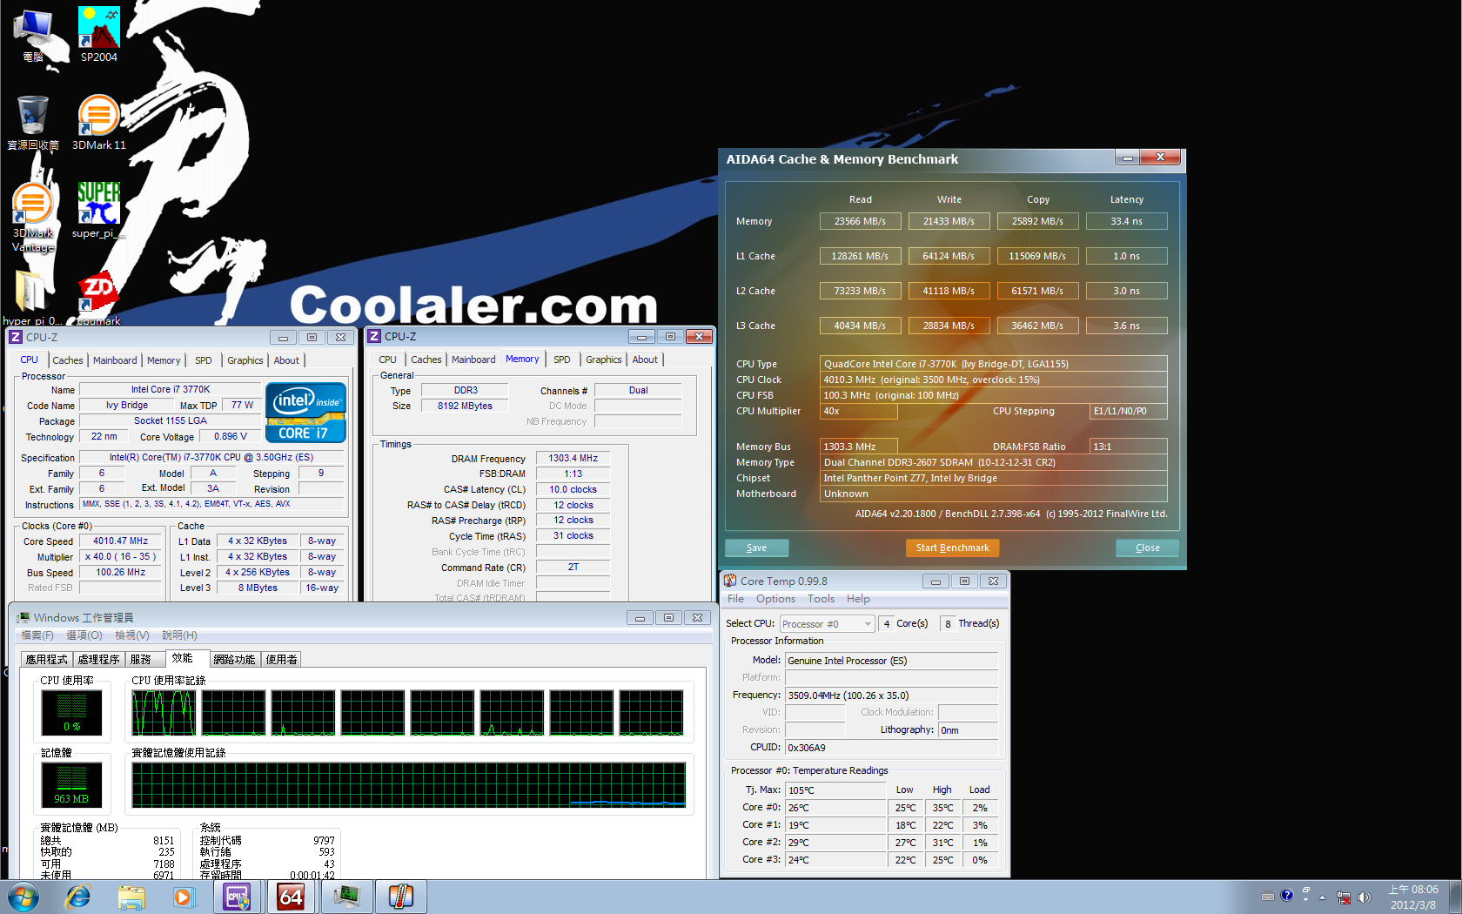Click the Core Temp Frequency field
The height and width of the screenshot is (914, 1462).
pos(891,695)
